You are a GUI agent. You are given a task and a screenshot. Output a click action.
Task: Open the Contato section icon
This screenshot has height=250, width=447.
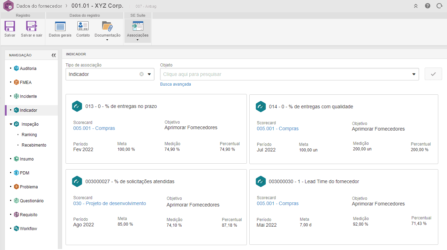point(83,26)
